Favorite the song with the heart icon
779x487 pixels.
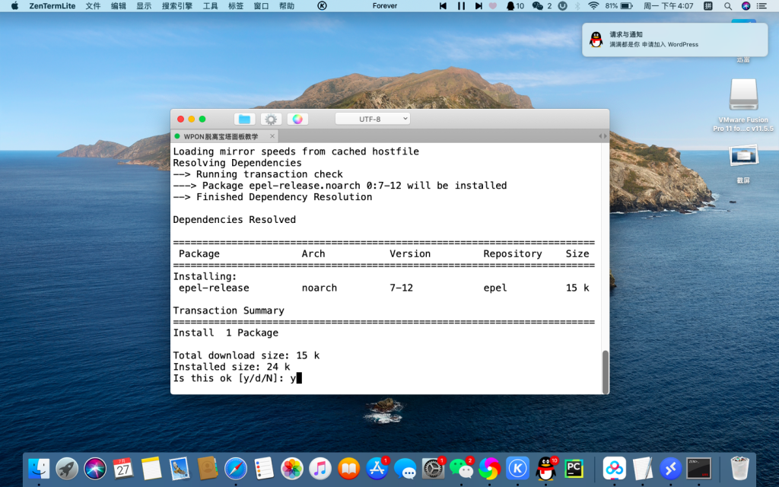pos(493,6)
